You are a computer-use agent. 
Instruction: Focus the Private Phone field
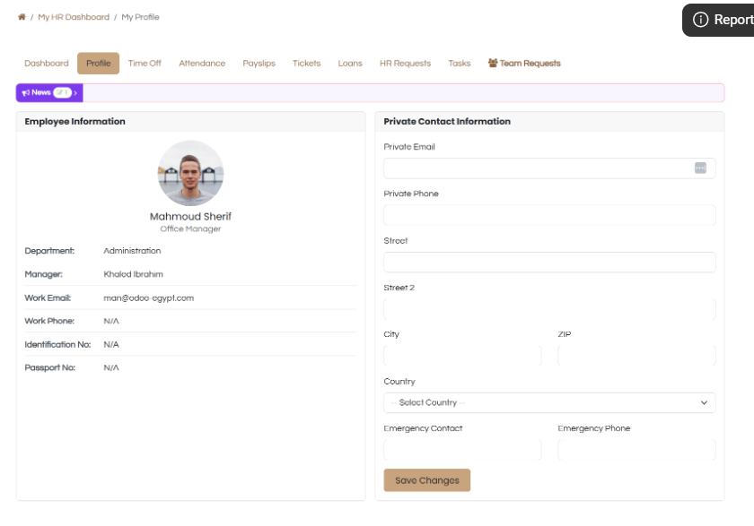[549, 215]
